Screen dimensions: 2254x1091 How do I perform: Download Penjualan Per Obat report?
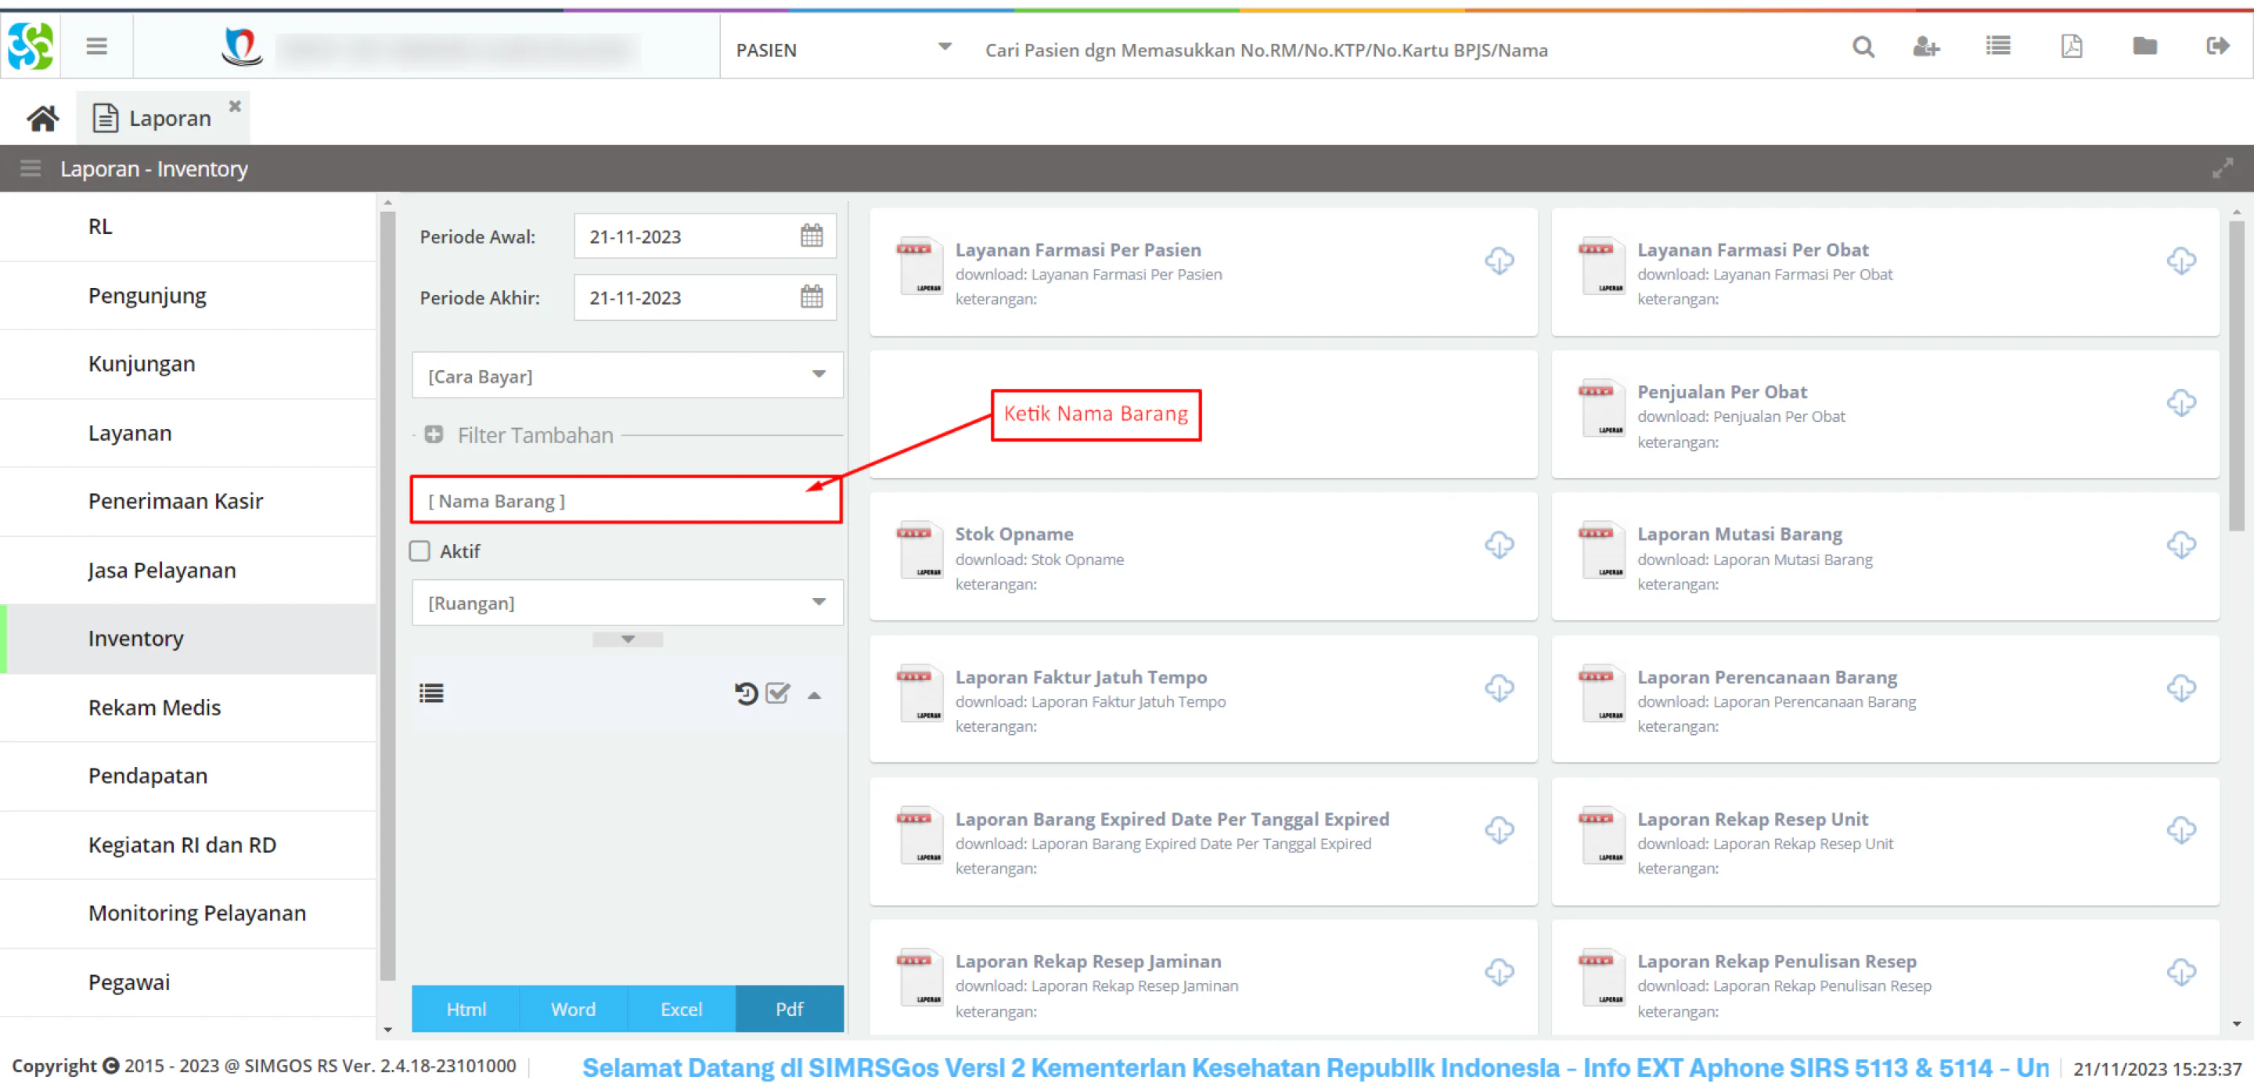[2180, 403]
